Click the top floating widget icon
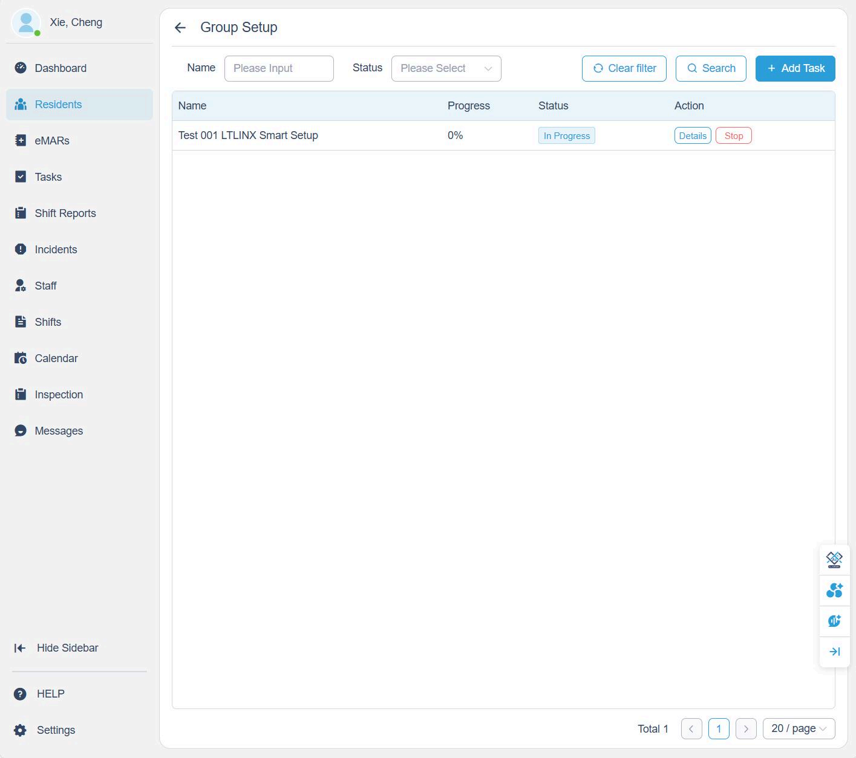856x758 pixels. (834, 559)
